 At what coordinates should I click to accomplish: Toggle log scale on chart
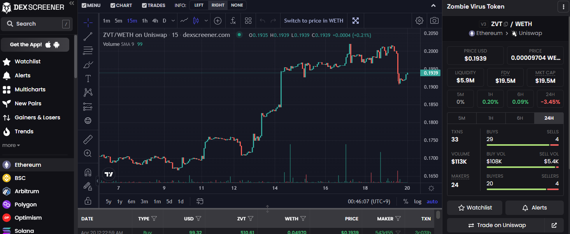(x=417, y=201)
